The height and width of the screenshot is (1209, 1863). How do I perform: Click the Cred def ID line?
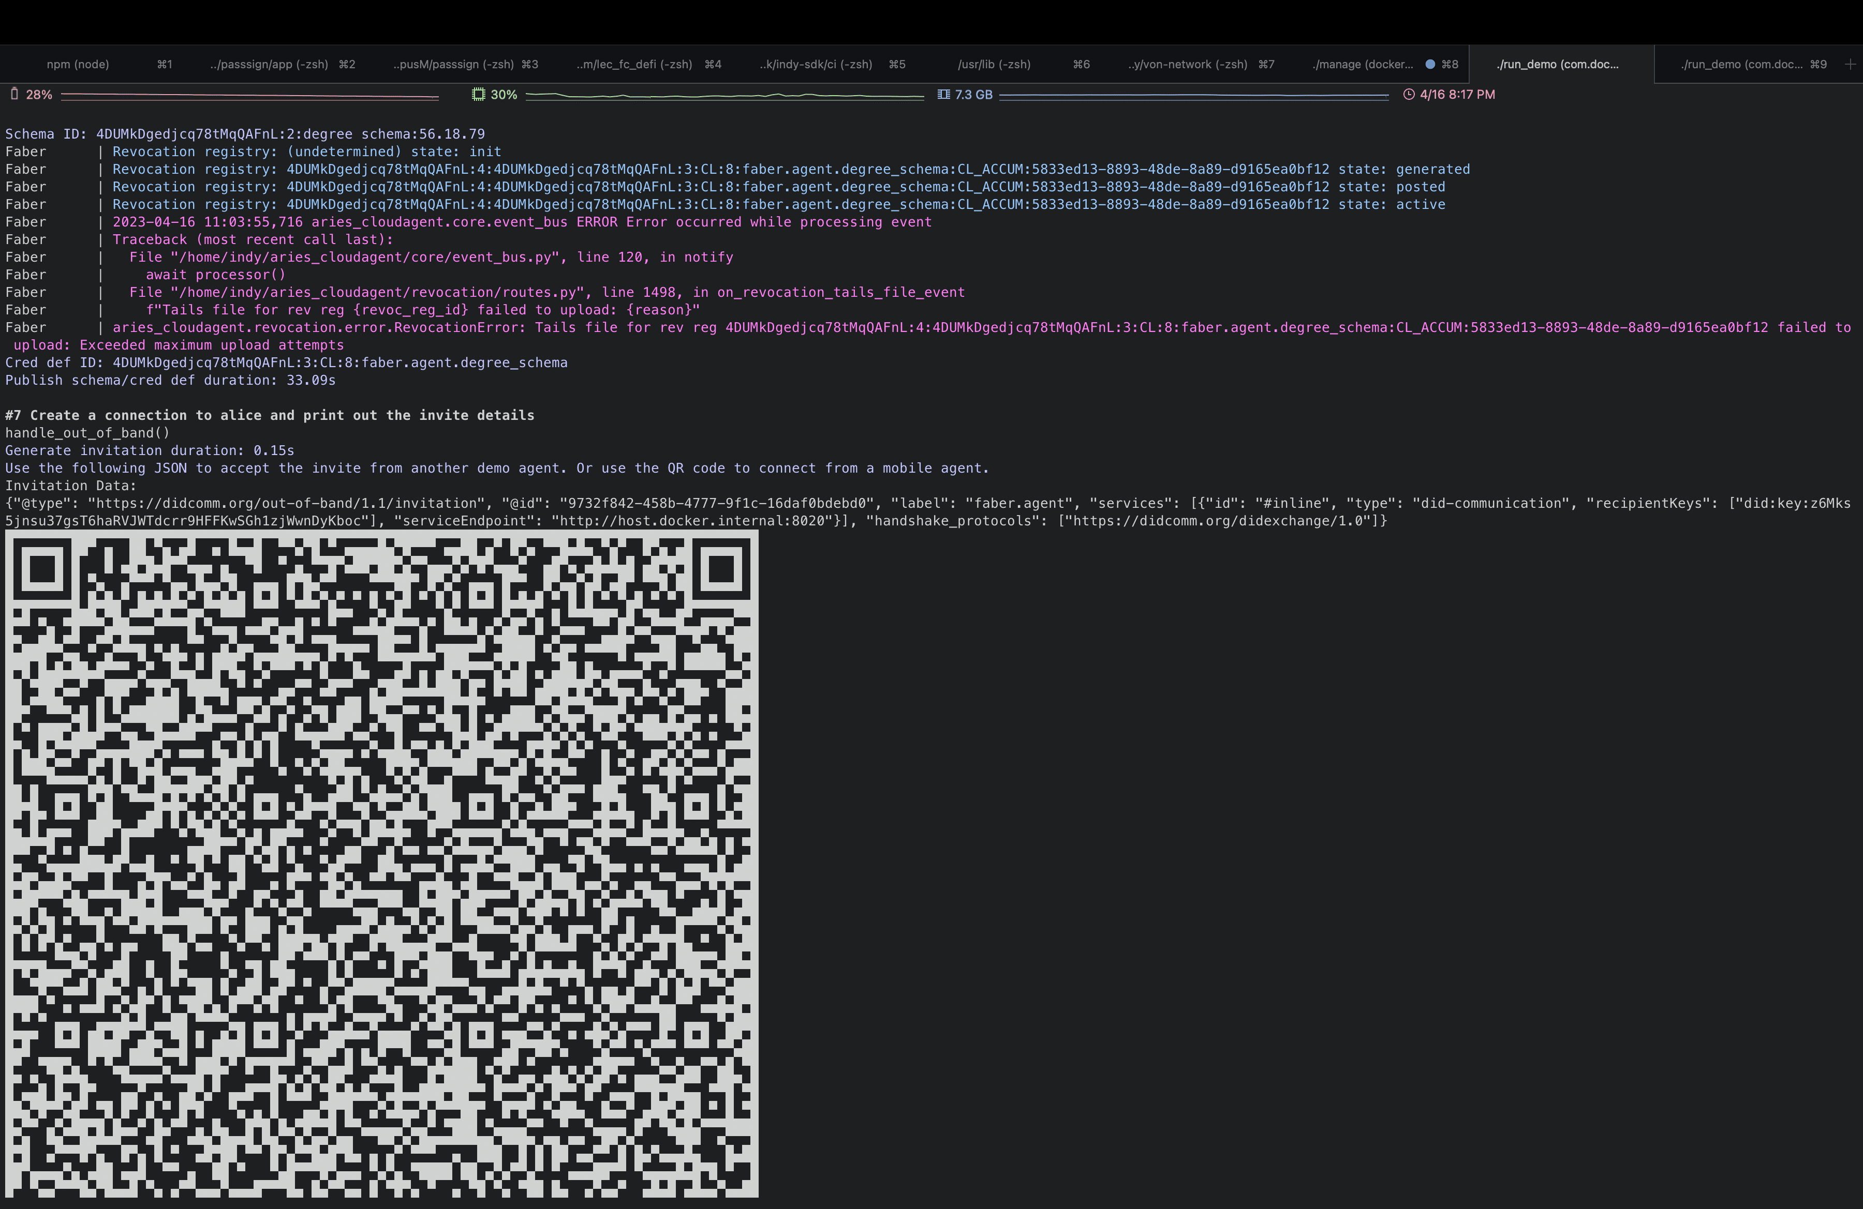point(287,363)
